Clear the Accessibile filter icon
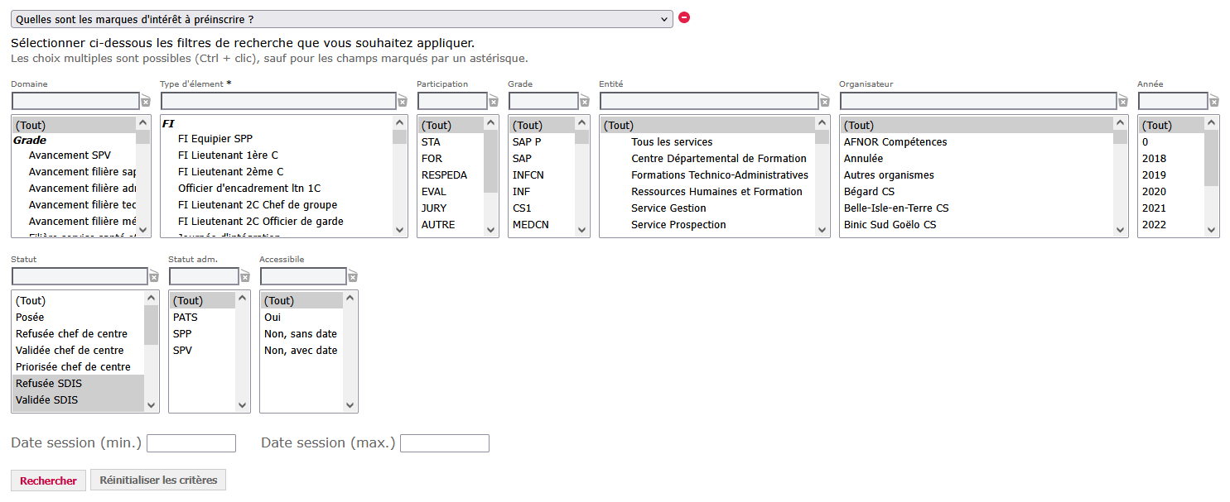1230x502 pixels. pos(353,277)
